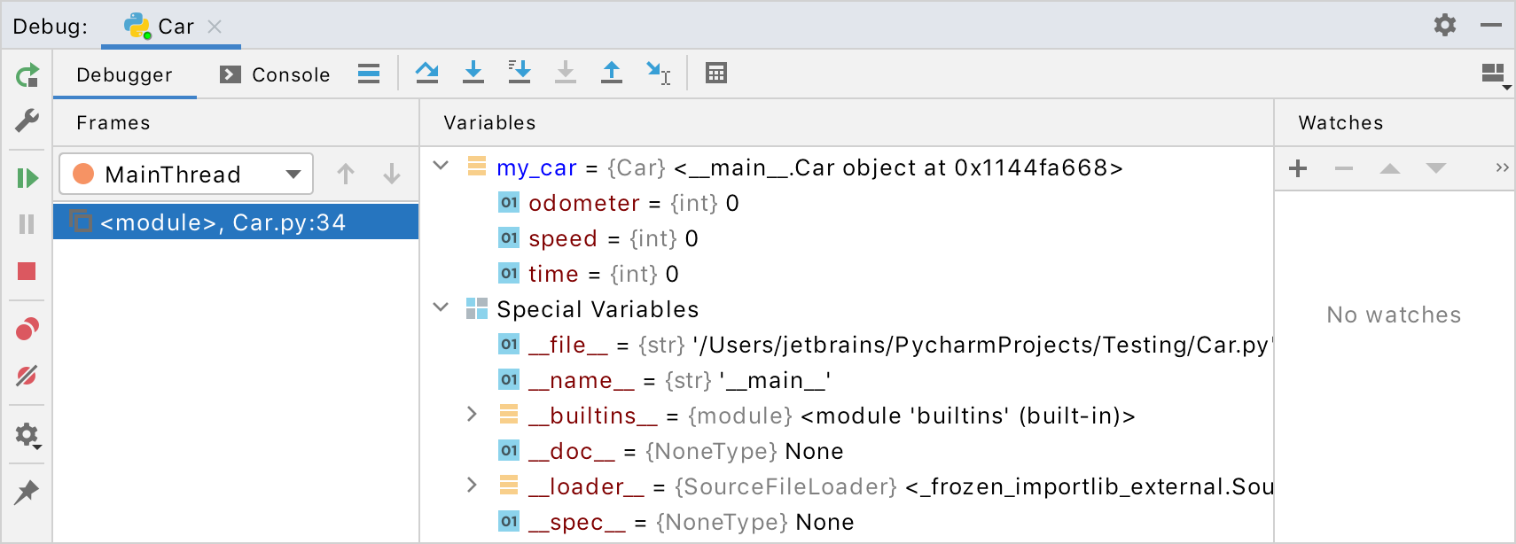
Task: Add a new watch with plus button
Action: pyautogui.click(x=1298, y=168)
